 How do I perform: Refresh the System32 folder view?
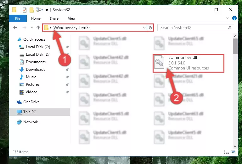pyautogui.click(x=150, y=28)
